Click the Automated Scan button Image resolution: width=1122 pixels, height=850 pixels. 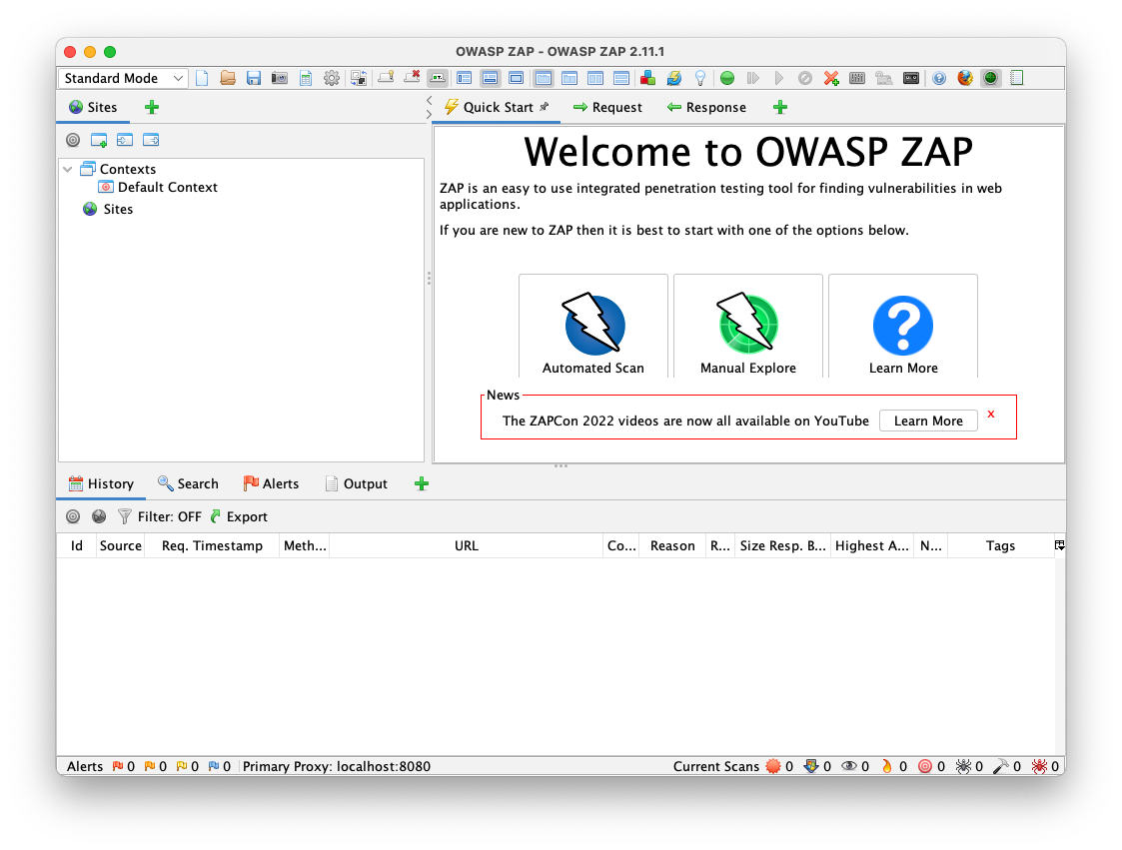point(593,327)
